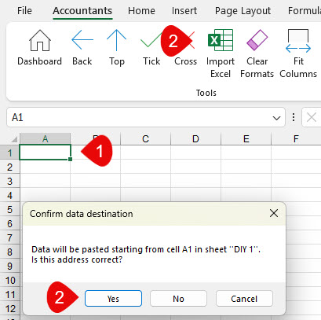Close the Confirm data destination dialog
This screenshot has height=320, width=321.
[274, 213]
